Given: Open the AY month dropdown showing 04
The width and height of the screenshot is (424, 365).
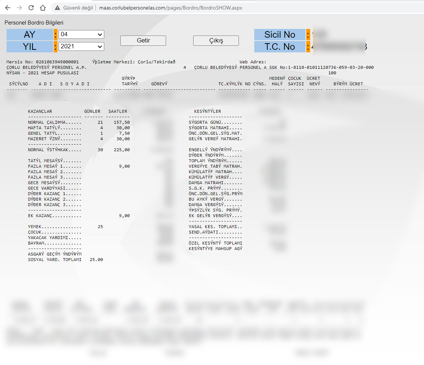Looking at the screenshot, I should point(81,34).
